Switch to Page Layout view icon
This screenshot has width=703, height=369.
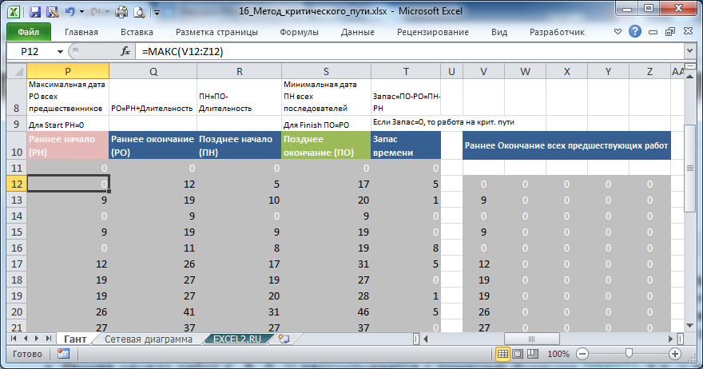click(x=518, y=354)
